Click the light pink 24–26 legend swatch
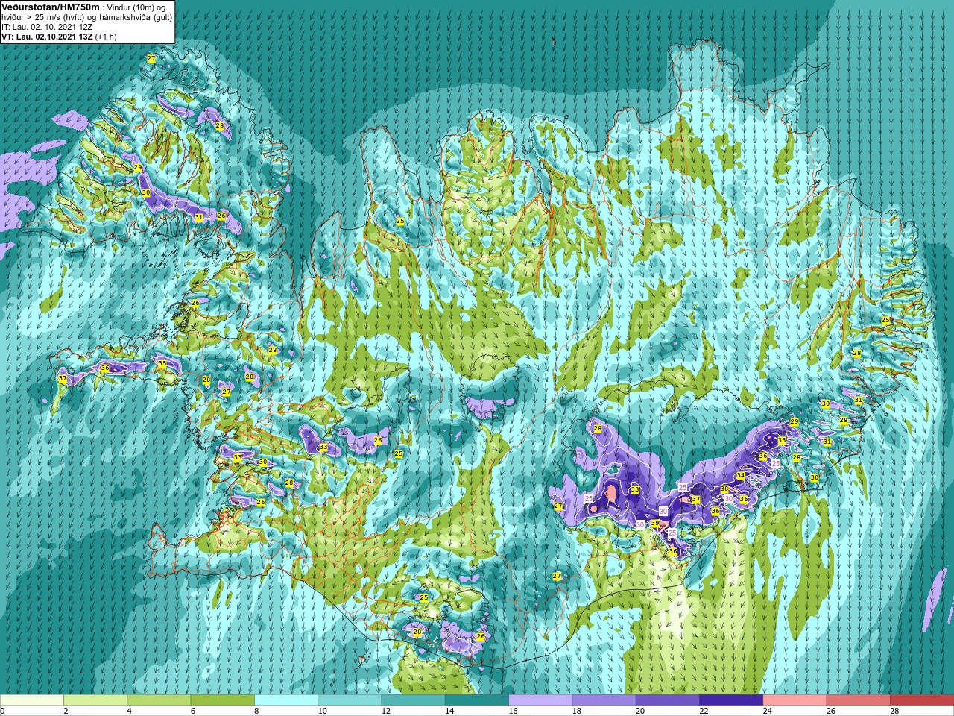Image resolution: width=954 pixels, height=716 pixels. click(795, 700)
